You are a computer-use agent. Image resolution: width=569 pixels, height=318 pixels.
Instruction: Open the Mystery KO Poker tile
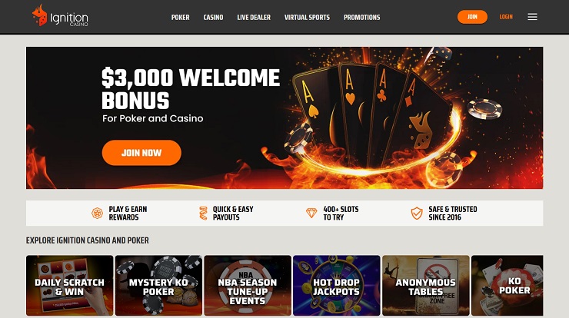158,286
